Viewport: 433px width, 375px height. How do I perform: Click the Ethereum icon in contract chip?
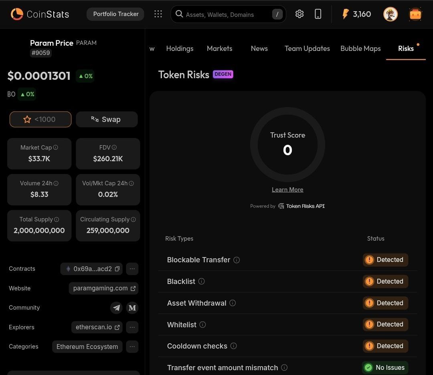point(68,269)
